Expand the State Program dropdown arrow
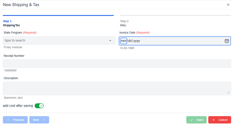This screenshot has height=128, width=234. [110, 40]
